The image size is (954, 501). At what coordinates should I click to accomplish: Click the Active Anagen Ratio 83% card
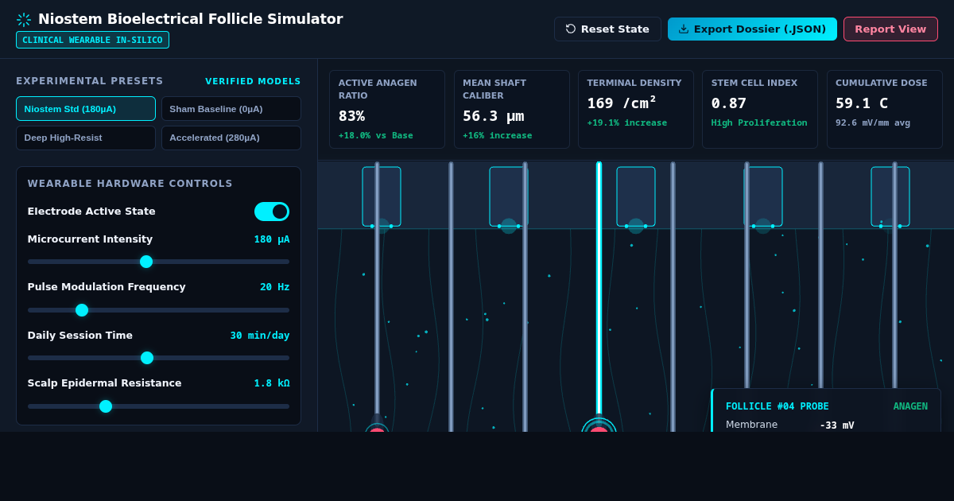387,110
